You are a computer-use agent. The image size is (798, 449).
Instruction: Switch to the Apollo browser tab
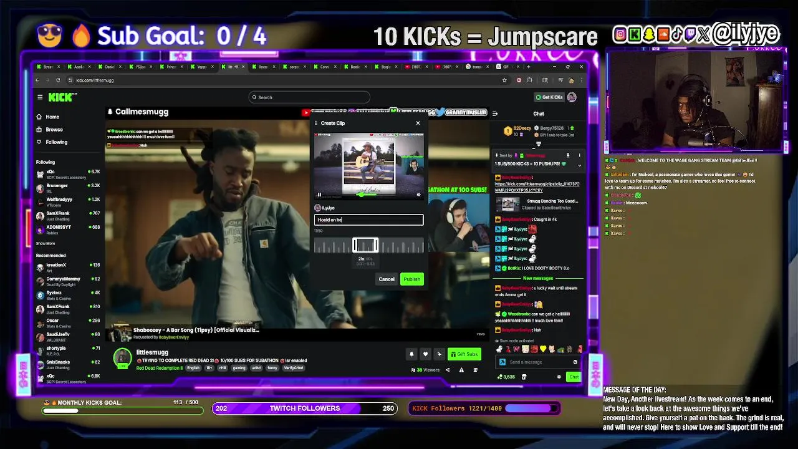point(79,67)
